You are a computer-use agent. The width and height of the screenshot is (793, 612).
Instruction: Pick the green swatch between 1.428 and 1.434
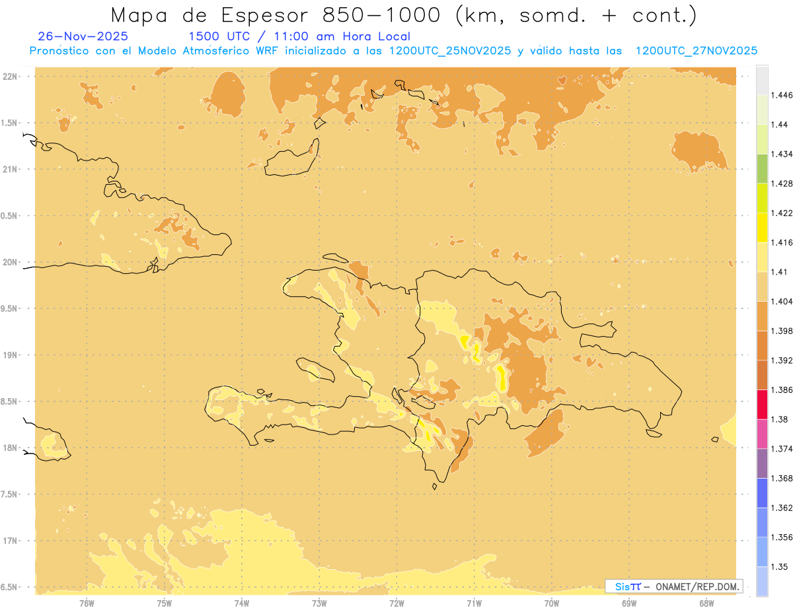[x=762, y=168]
